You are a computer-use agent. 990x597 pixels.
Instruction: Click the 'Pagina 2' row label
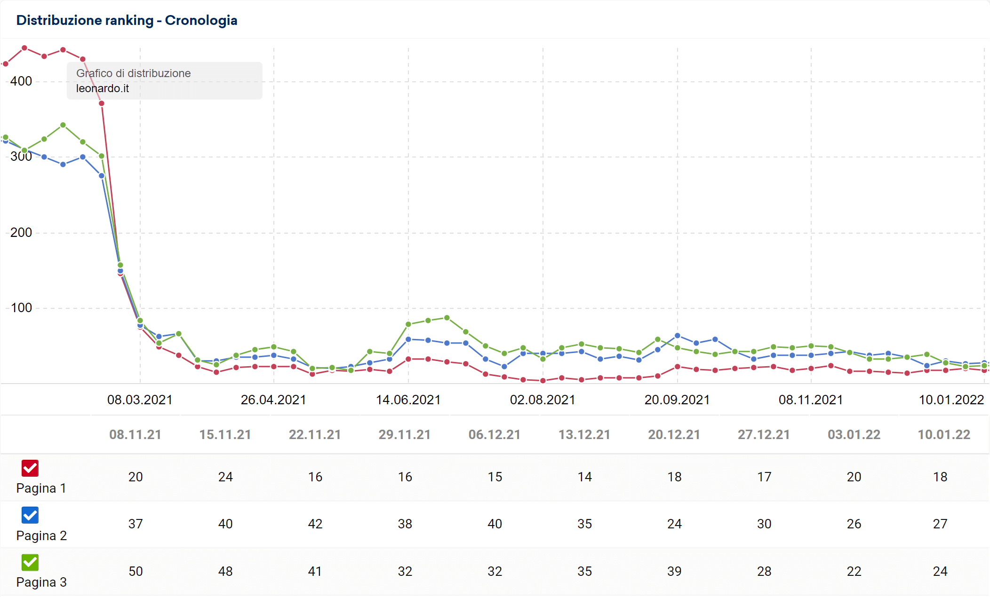41,536
